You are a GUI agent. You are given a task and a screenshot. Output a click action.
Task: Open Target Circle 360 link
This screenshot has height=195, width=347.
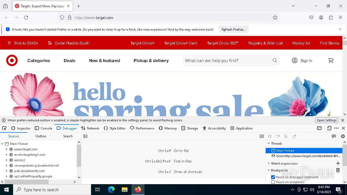tap(223, 43)
